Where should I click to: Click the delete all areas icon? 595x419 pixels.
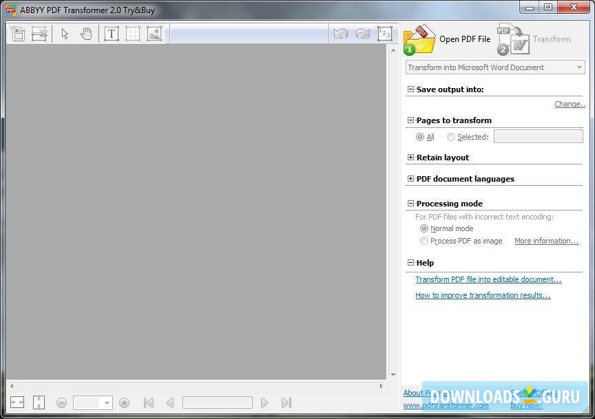click(x=39, y=34)
